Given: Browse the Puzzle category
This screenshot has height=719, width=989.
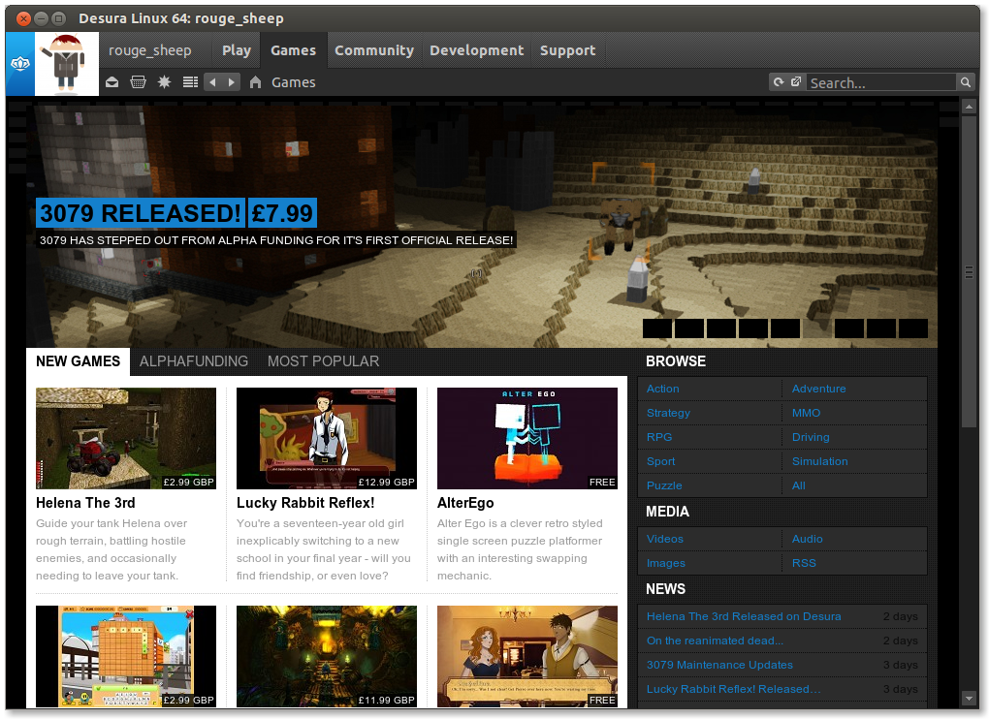Looking at the screenshot, I should pos(664,485).
